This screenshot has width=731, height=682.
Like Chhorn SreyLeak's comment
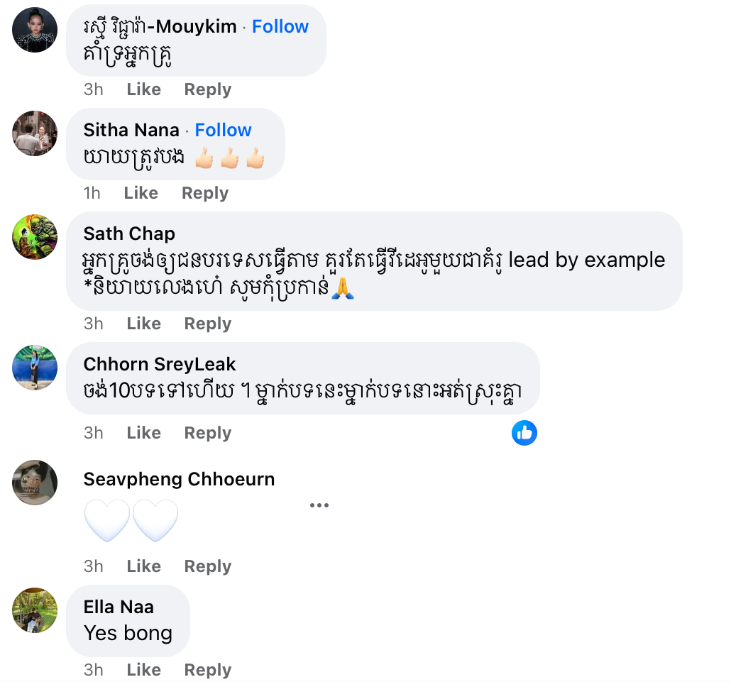143,433
